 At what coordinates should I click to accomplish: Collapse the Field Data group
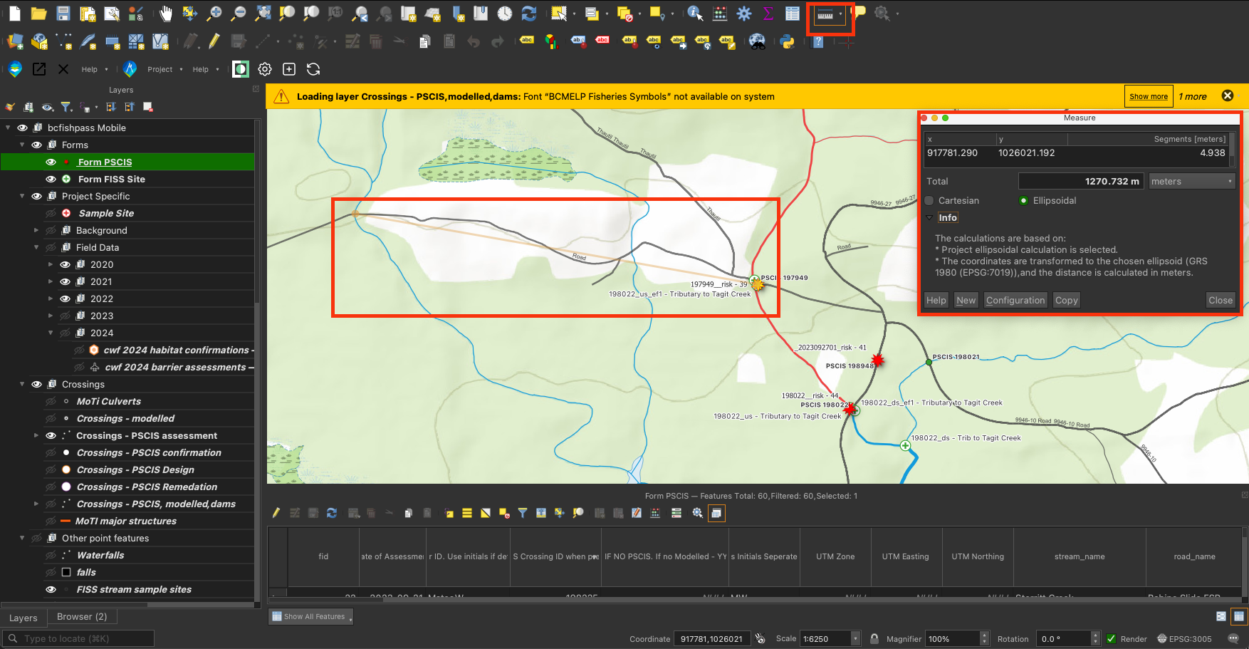tap(36, 247)
